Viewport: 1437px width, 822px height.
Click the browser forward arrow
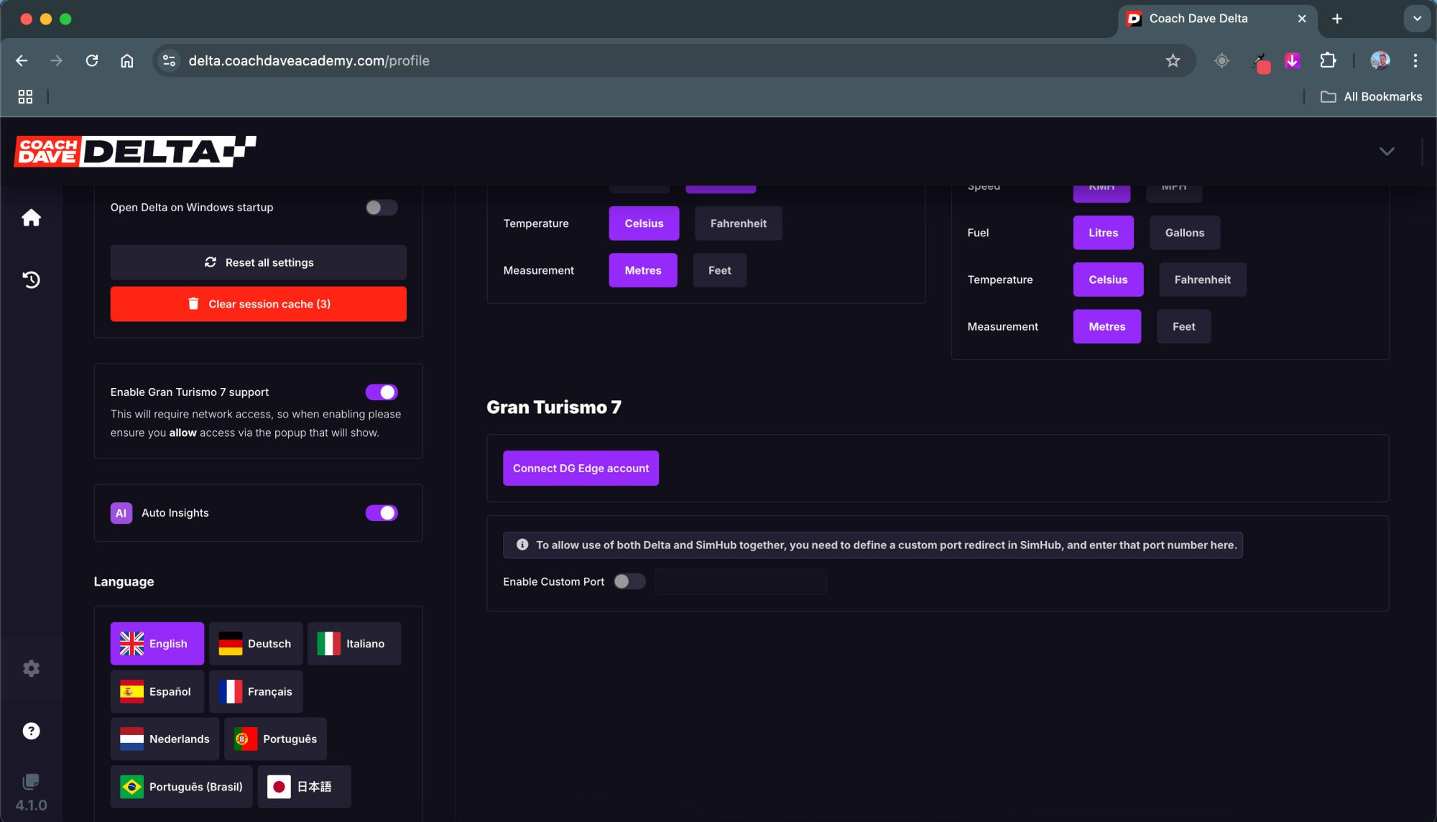point(56,60)
